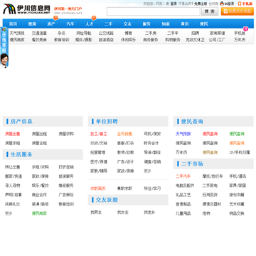Click the 房屋求购 link

(66, 134)
